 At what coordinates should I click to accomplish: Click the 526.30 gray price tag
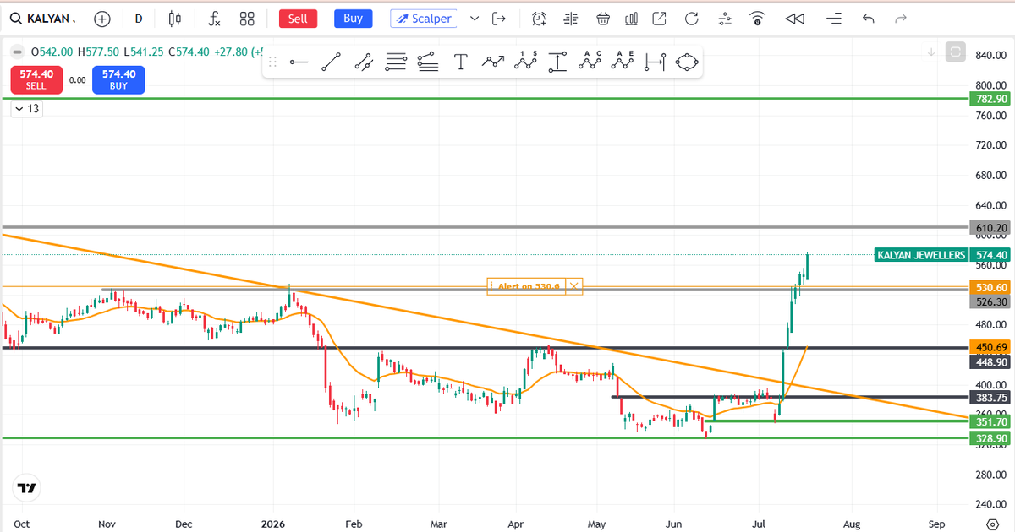point(991,301)
